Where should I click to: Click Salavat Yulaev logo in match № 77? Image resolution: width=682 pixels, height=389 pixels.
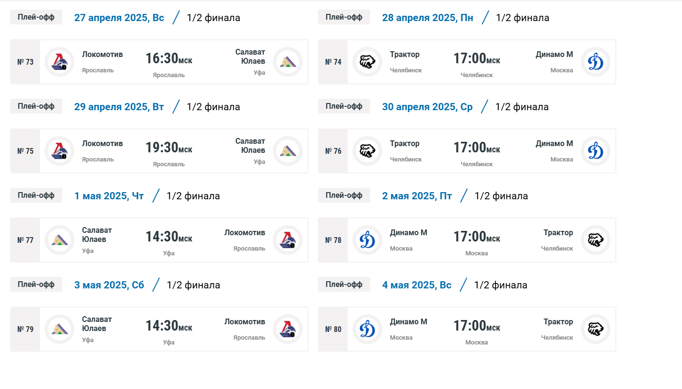point(59,240)
